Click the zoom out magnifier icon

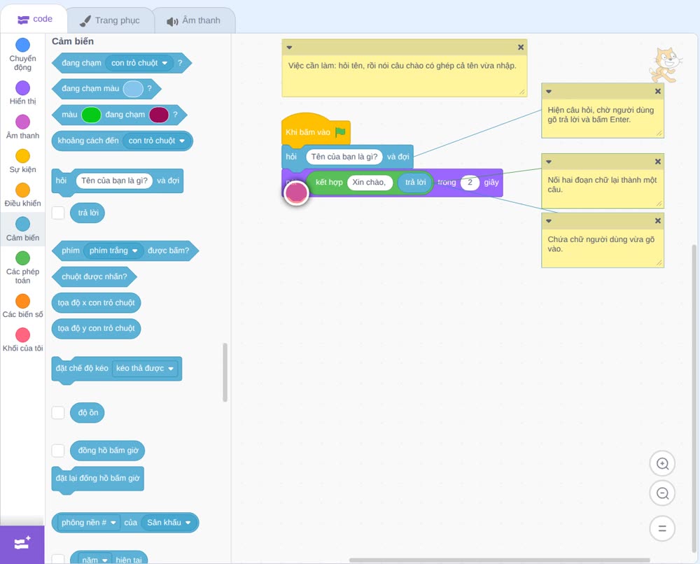662,493
